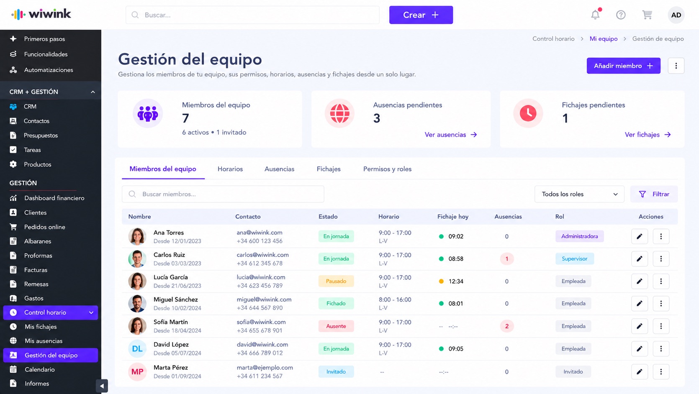Open the more options menu for Carlos Ruiz
This screenshot has width=699, height=394.
point(661,259)
